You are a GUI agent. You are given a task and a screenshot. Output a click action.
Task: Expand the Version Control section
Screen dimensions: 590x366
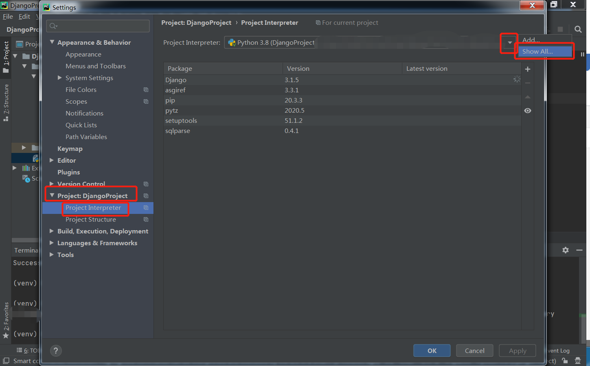click(x=52, y=184)
